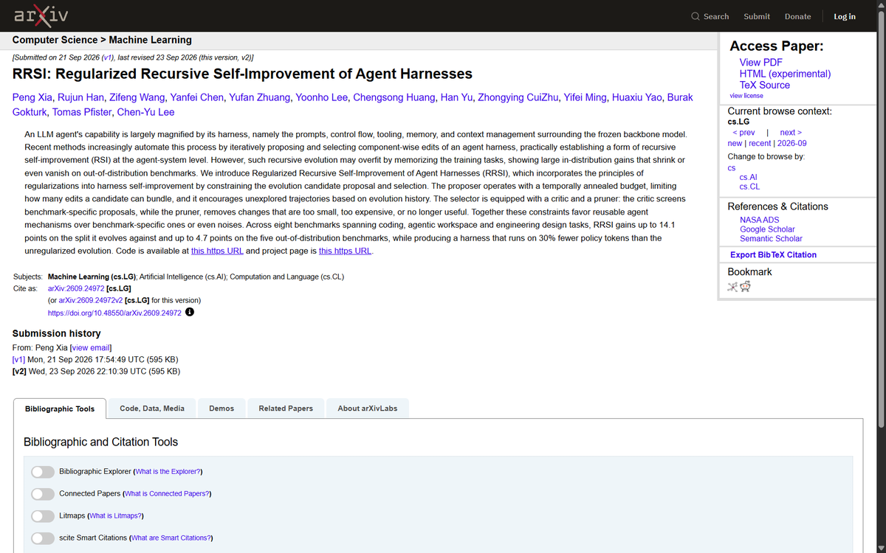Go to prev paper in cs.LG
The width and height of the screenshot is (886, 553).
(x=744, y=132)
